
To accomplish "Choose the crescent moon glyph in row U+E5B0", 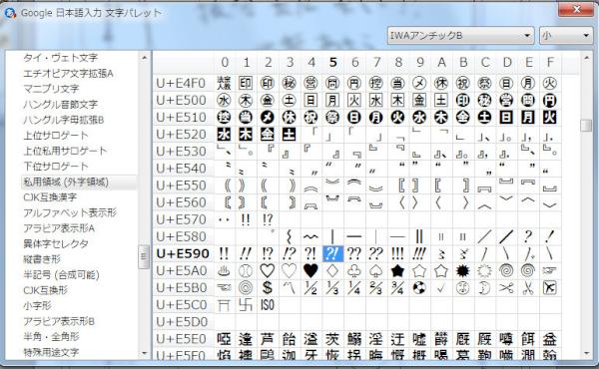I will tap(485, 288).
